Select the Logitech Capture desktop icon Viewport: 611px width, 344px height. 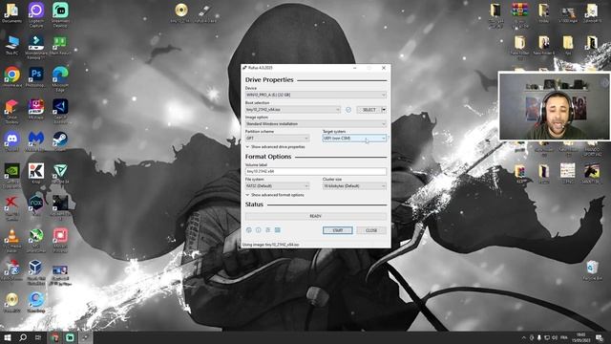(36, 15)
